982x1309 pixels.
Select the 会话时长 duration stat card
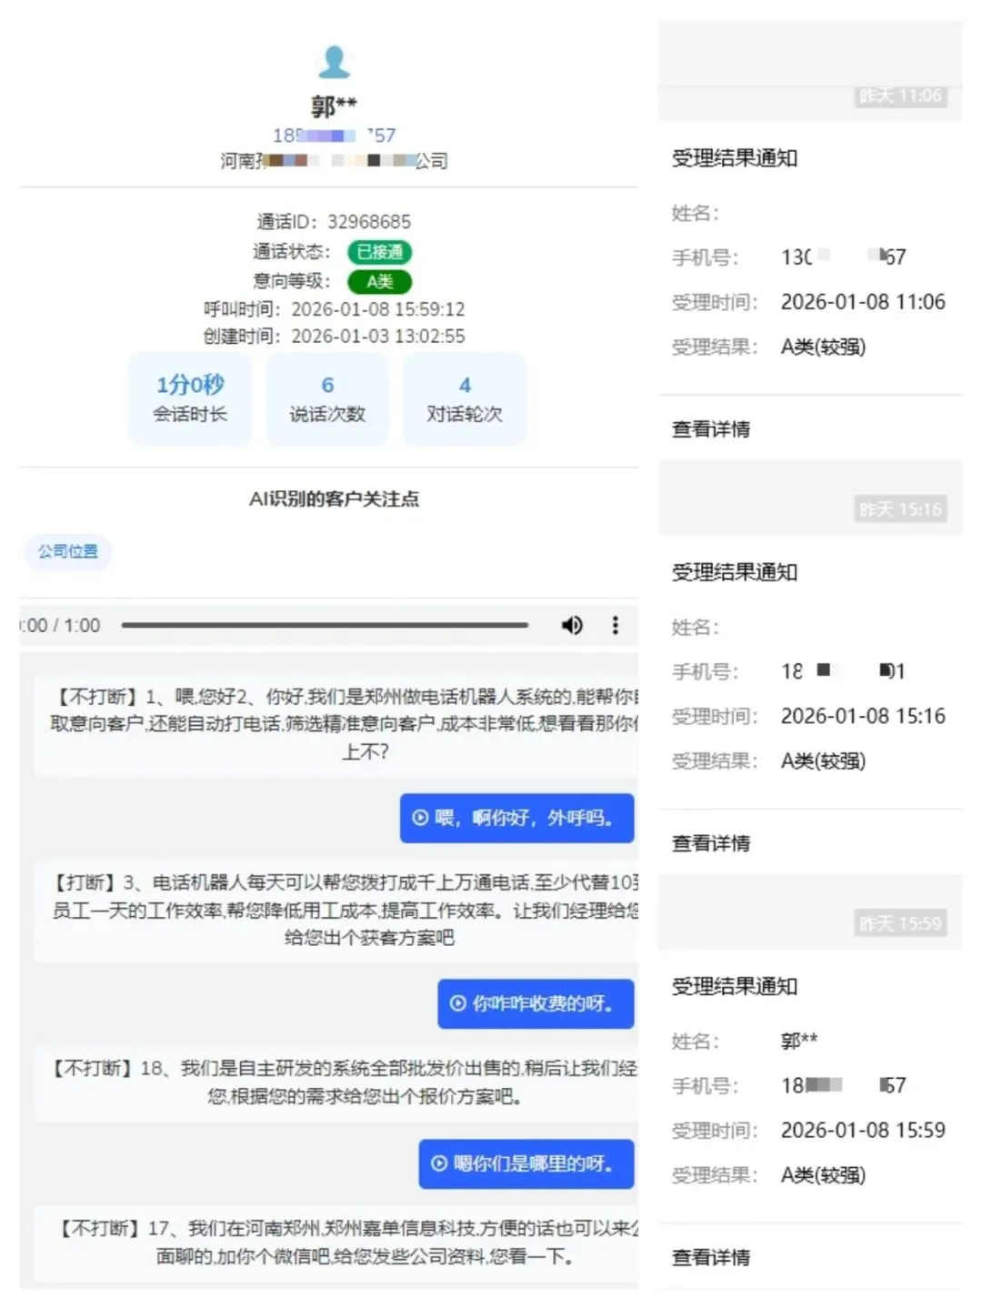[190, 398]
